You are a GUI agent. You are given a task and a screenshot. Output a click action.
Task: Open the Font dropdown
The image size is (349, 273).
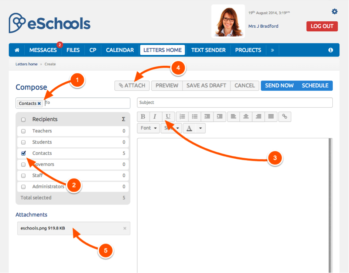tap(148, 128)
